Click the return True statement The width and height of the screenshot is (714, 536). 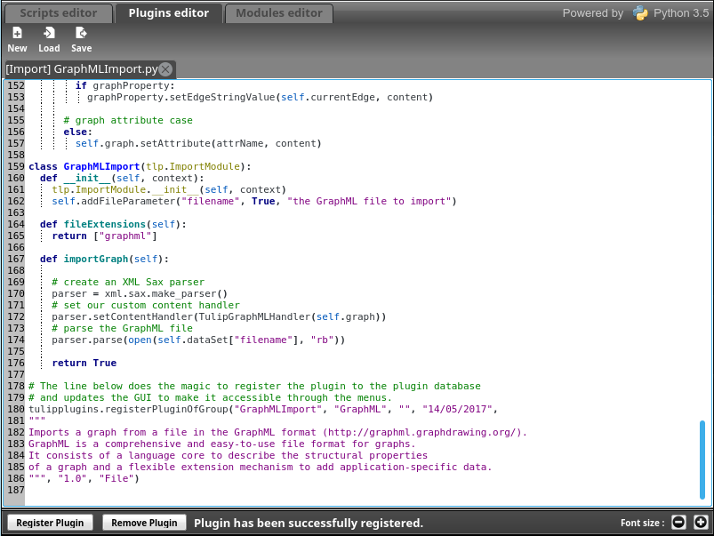pos(84,363)
